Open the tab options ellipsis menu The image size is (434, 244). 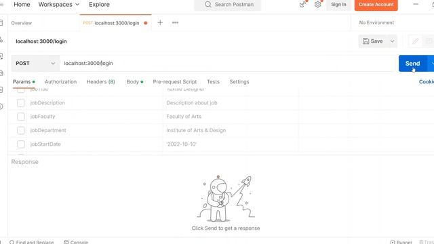tap(175, 22)
